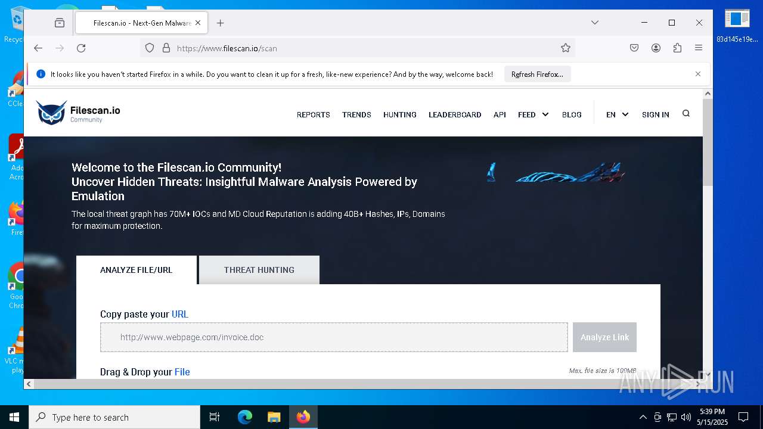The height and width of the screenshot is (429, 763).
Task: View site security padlock info
Action: point(166,48)
